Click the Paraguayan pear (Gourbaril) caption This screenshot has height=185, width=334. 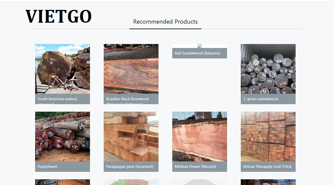pyautogui.click(x=130, y=167)
